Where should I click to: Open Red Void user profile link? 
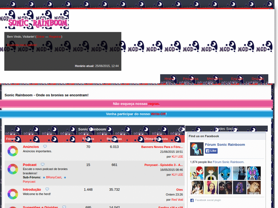pyautogui.click(x=177, y=200)
